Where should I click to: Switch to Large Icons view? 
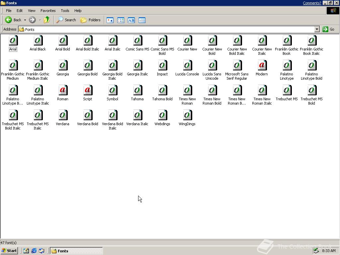click(110, 20)
